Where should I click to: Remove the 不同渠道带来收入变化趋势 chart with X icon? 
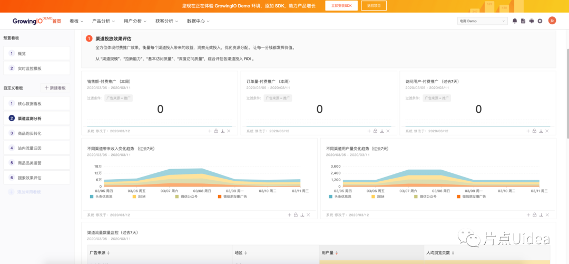tap(308, 214)
